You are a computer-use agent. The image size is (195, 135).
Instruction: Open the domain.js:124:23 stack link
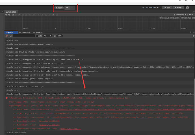click(x=70, y=129)
